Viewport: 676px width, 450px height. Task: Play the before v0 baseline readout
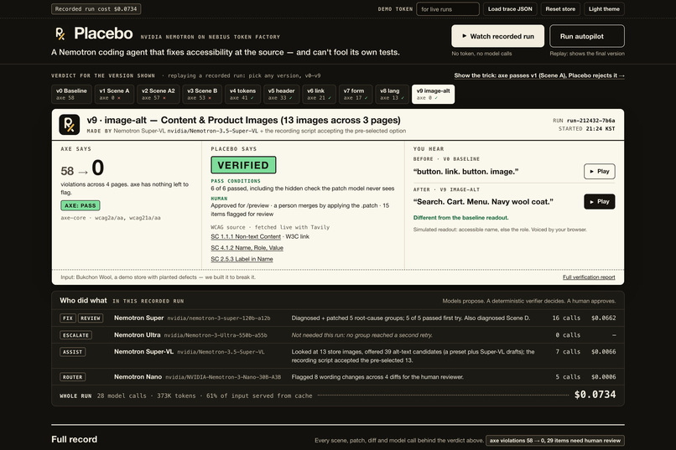pyautogui.click(x=600, y=172)
